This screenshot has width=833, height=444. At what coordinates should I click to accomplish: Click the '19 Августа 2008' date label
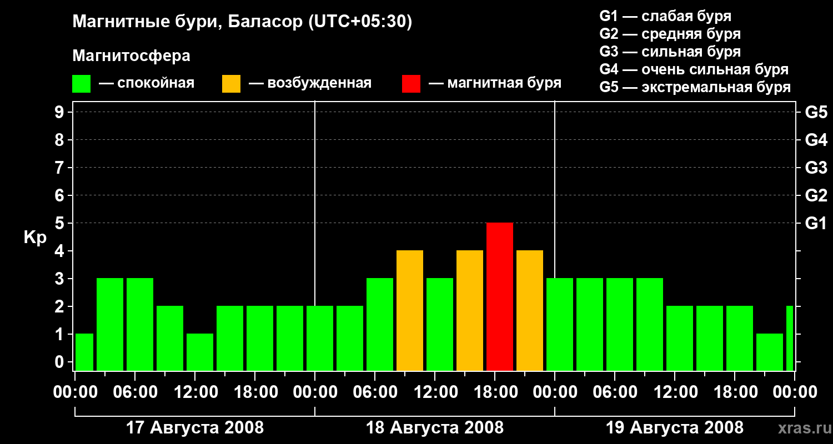(x=675, y=428)
